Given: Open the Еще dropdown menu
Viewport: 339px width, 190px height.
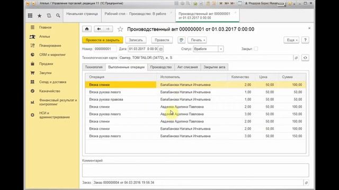Looking at the screenshot, I should (x=291, y=40).
